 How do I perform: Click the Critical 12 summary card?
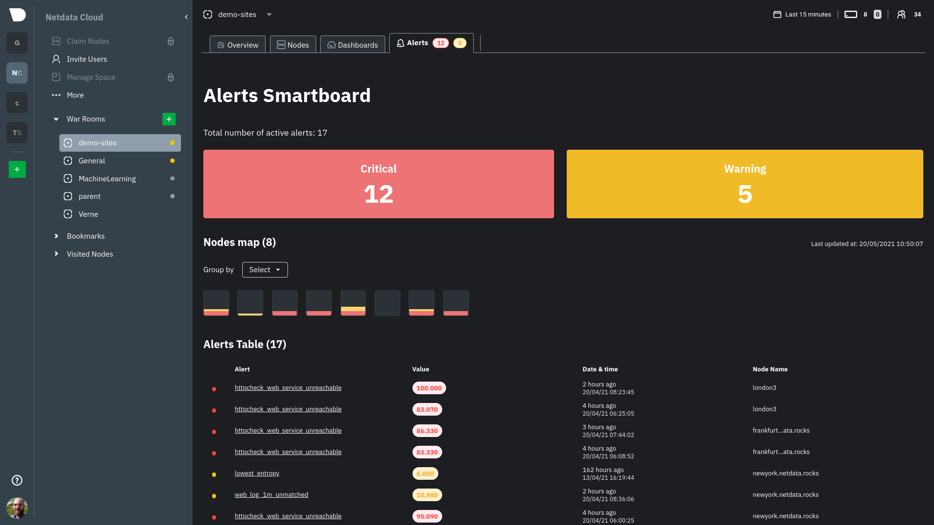pos(378,184)
